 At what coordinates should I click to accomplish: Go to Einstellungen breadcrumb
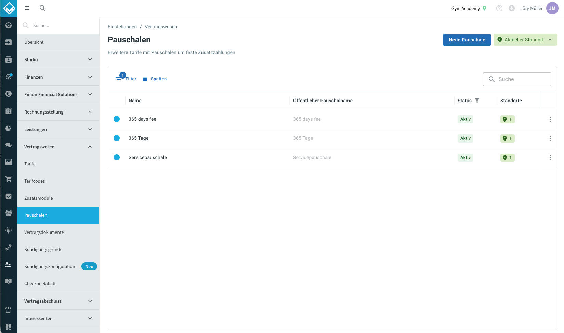[122, 27]
